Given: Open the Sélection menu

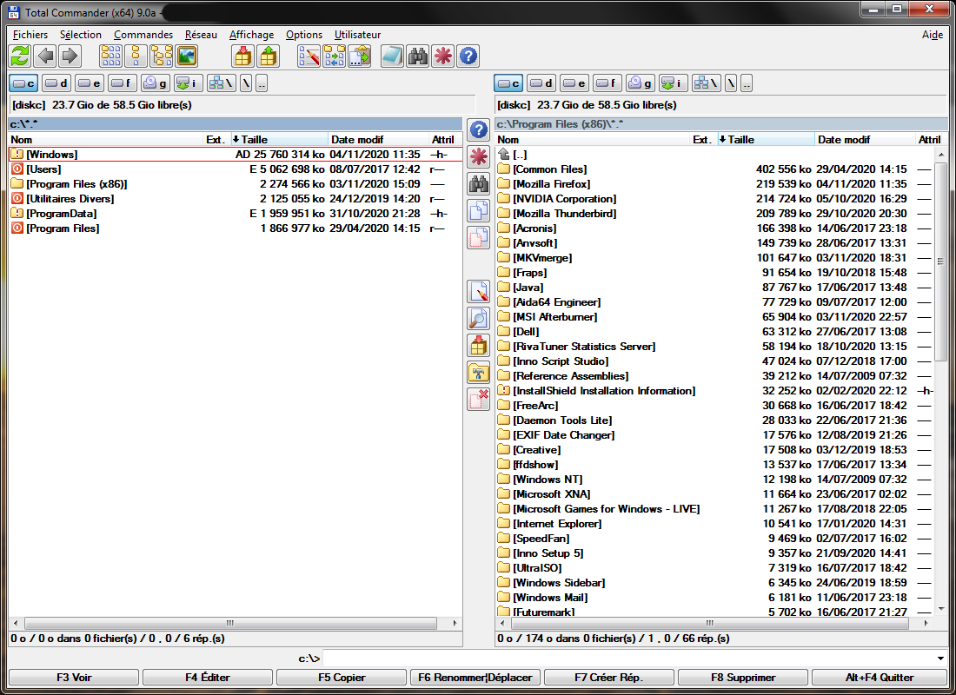Looking at the screenshot, I should click(81, 35).
